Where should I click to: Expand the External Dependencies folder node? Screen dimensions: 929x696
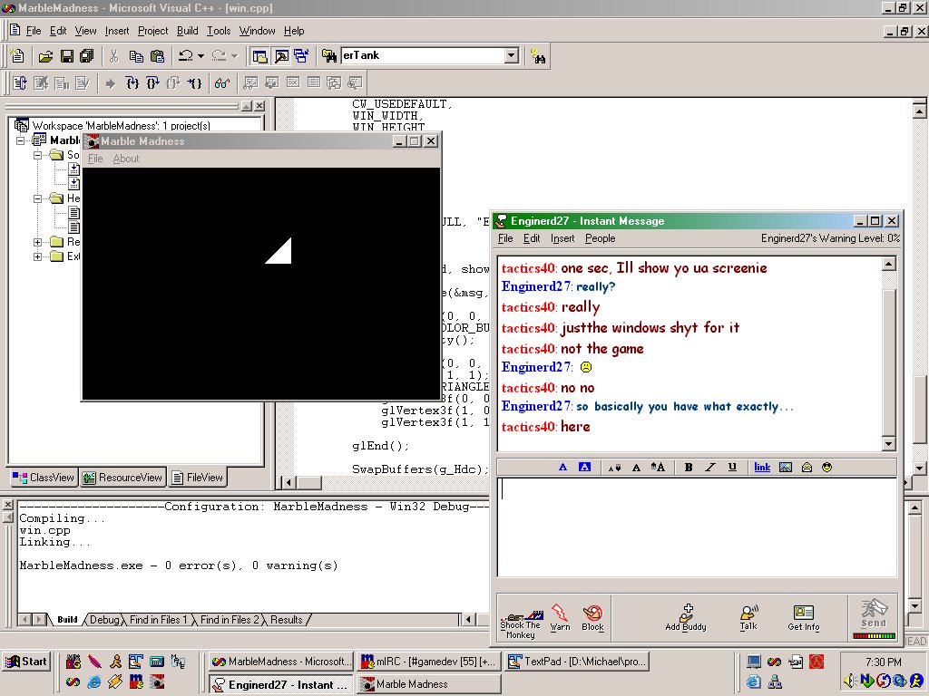[38, 256]
